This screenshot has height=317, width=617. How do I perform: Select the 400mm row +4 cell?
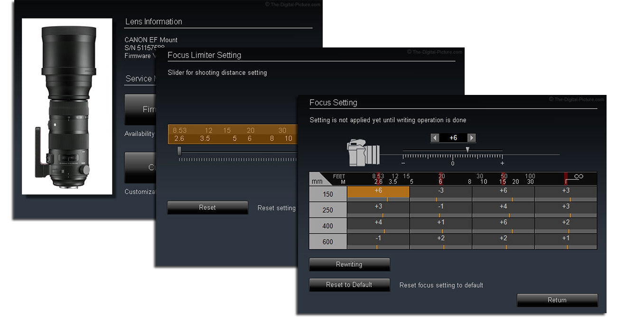click(378, 226)
